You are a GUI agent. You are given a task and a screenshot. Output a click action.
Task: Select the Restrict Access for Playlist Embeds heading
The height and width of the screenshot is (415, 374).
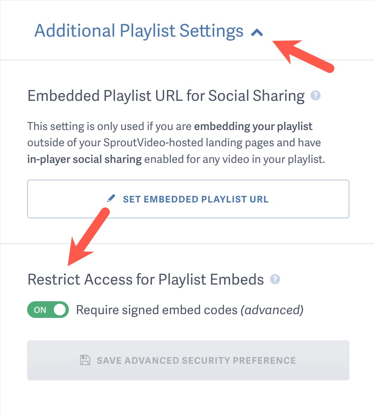[x=145, y=280]
